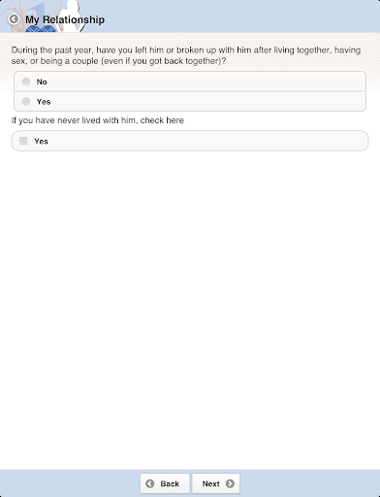This screenshot has height=497, width=380.
Task: Click the 'If you have never lived' prompt text
Action: 98,120
